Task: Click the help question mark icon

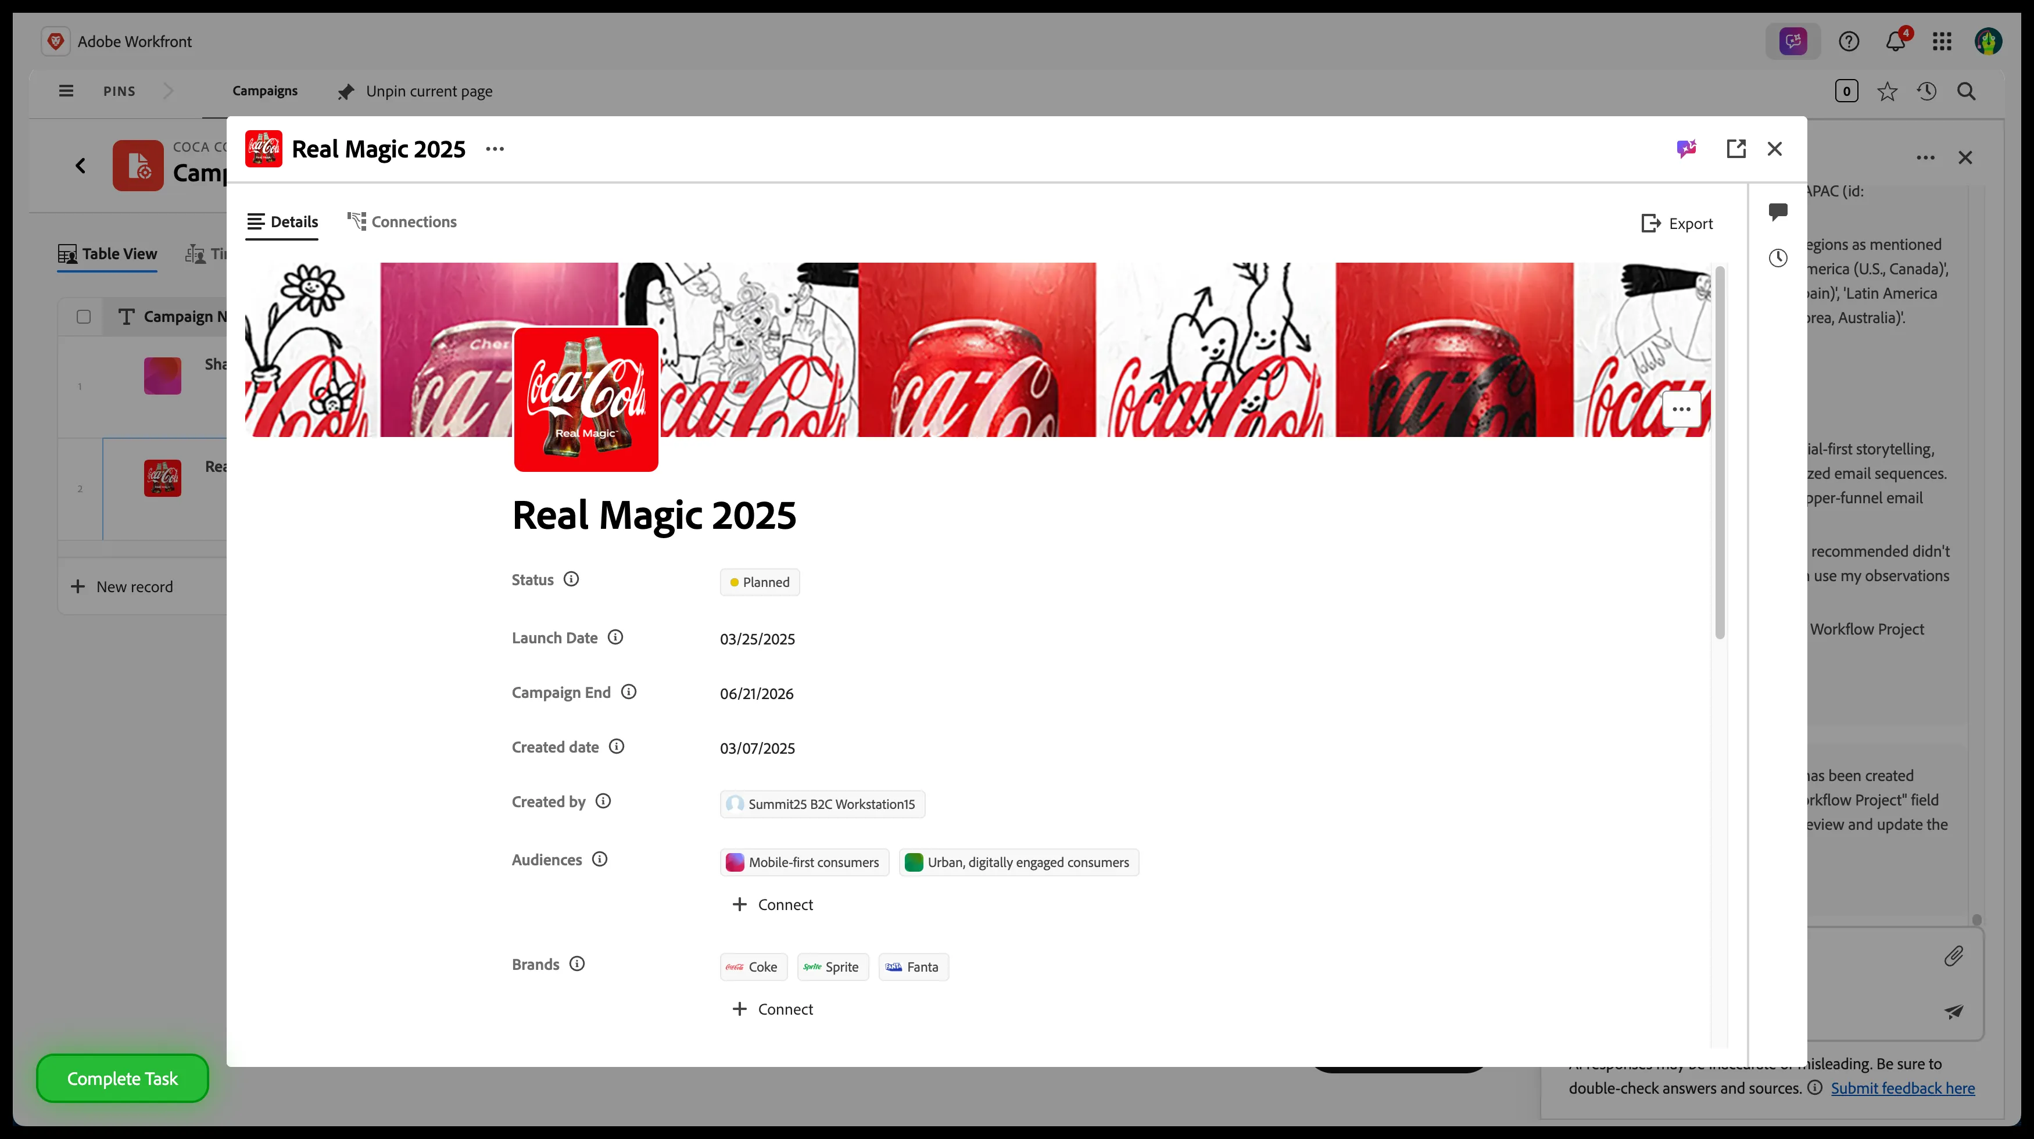Action: point(1849,41)
